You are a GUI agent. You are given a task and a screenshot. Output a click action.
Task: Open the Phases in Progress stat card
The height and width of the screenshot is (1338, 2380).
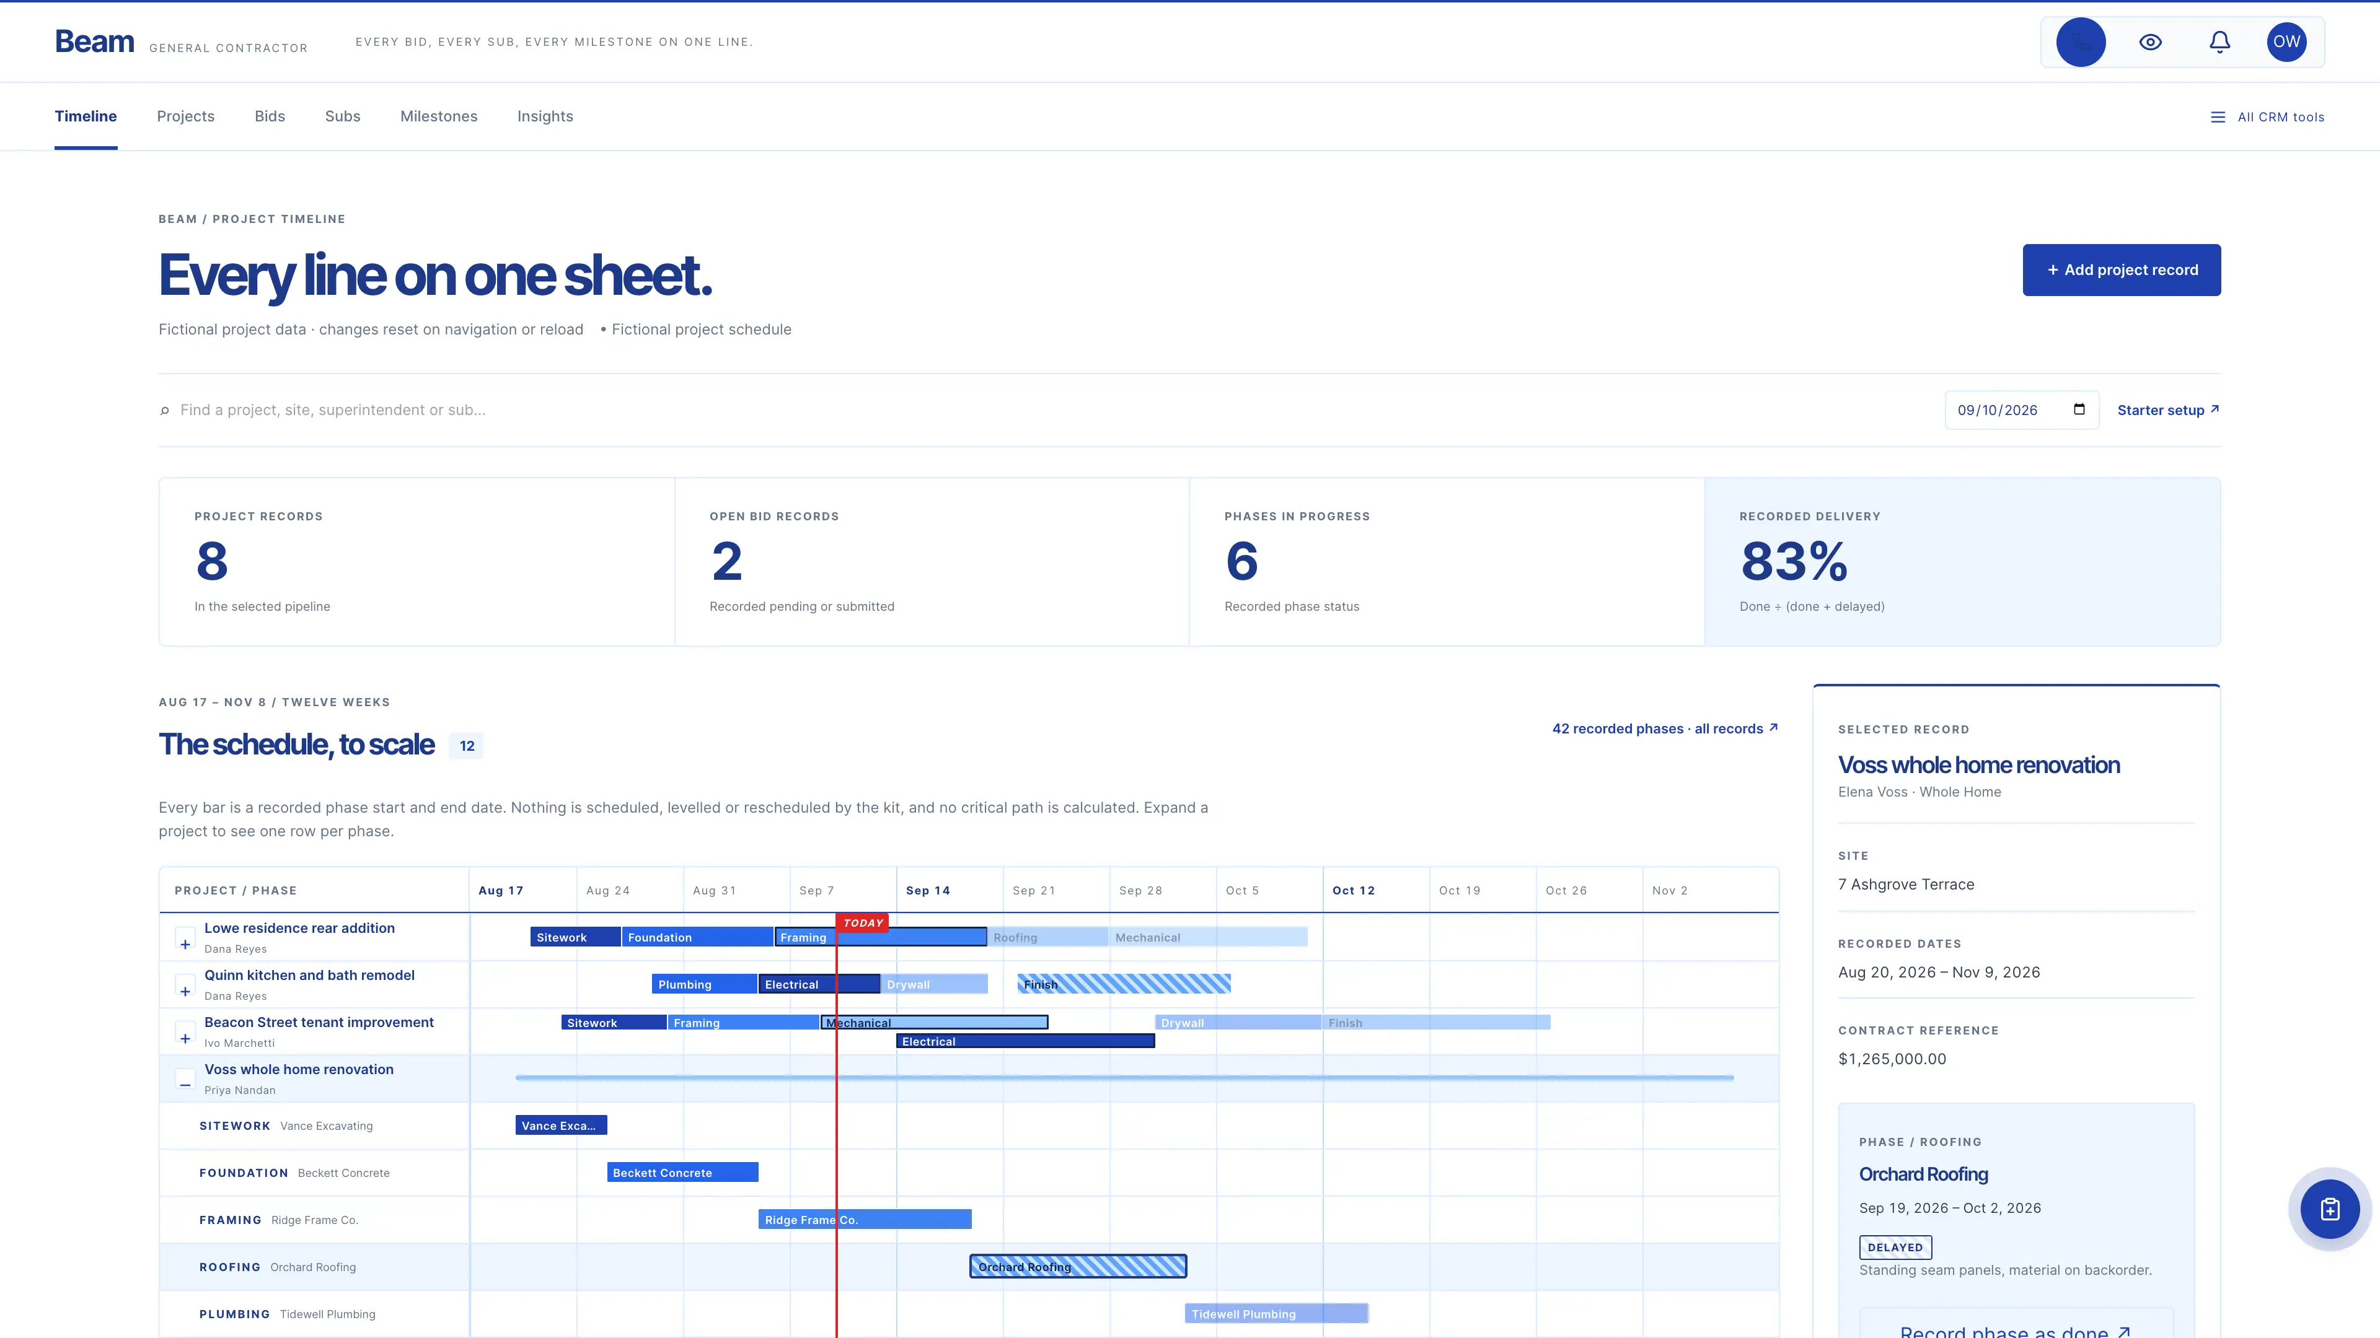(1447, 561)
